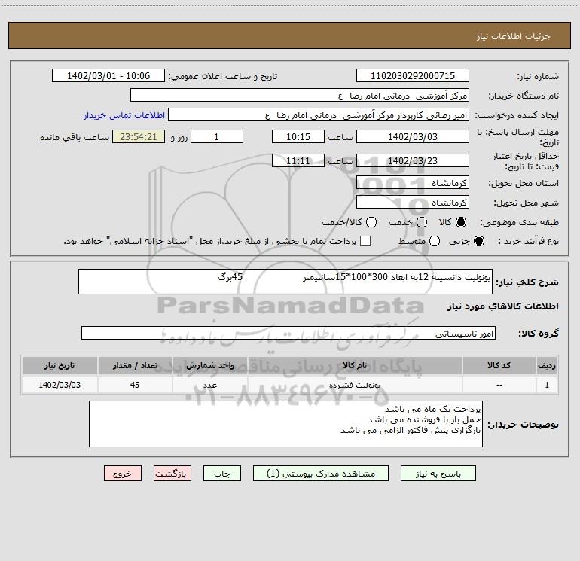Click the buyer notes text area
This screenshot has width=580, height=561.
pyautogui.click(x=285, y=424)
